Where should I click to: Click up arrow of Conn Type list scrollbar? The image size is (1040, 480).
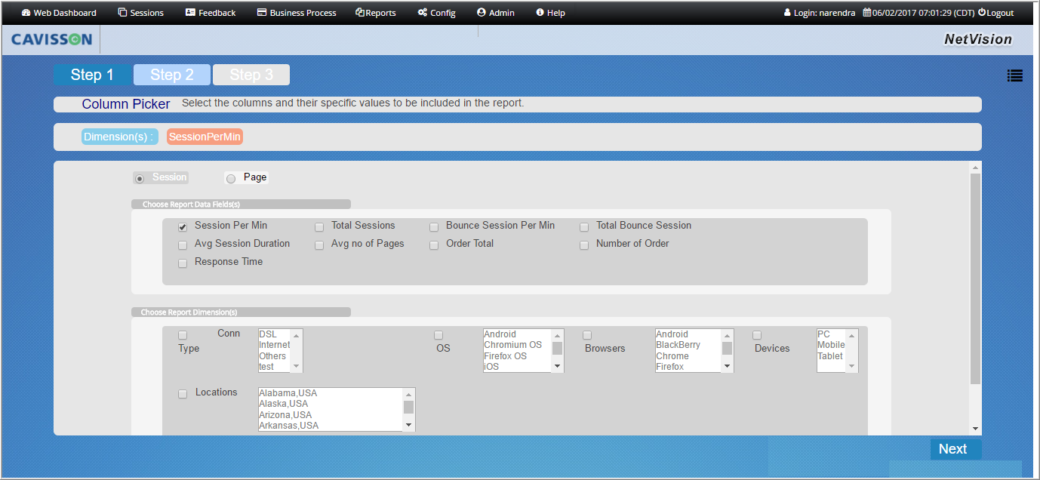click(x=297, y=335)
